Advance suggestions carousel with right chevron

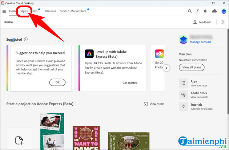tap(166, 68)
